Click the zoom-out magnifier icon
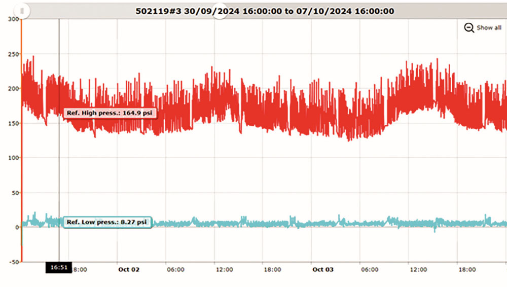Screen dimensions: 507x287 click(469, 28)
